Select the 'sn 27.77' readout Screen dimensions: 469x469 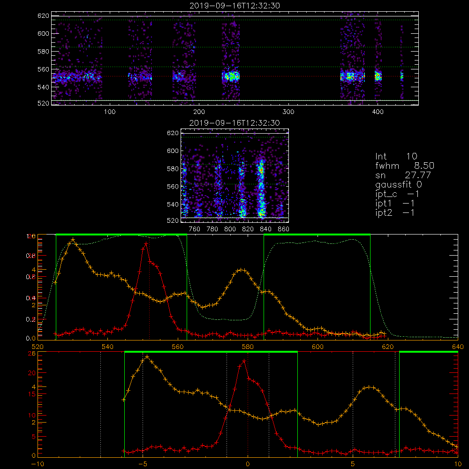(x=403, y=175)
